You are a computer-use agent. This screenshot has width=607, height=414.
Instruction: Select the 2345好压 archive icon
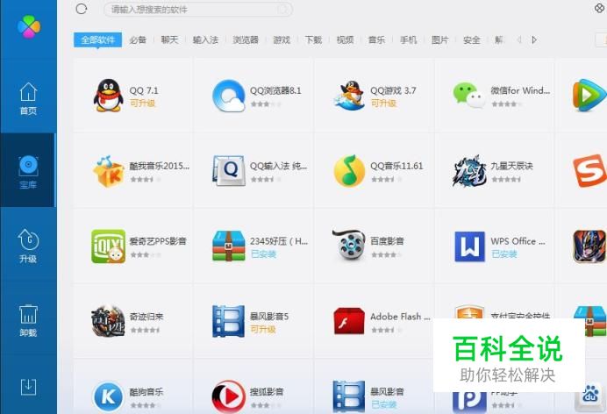pos(228,246)
